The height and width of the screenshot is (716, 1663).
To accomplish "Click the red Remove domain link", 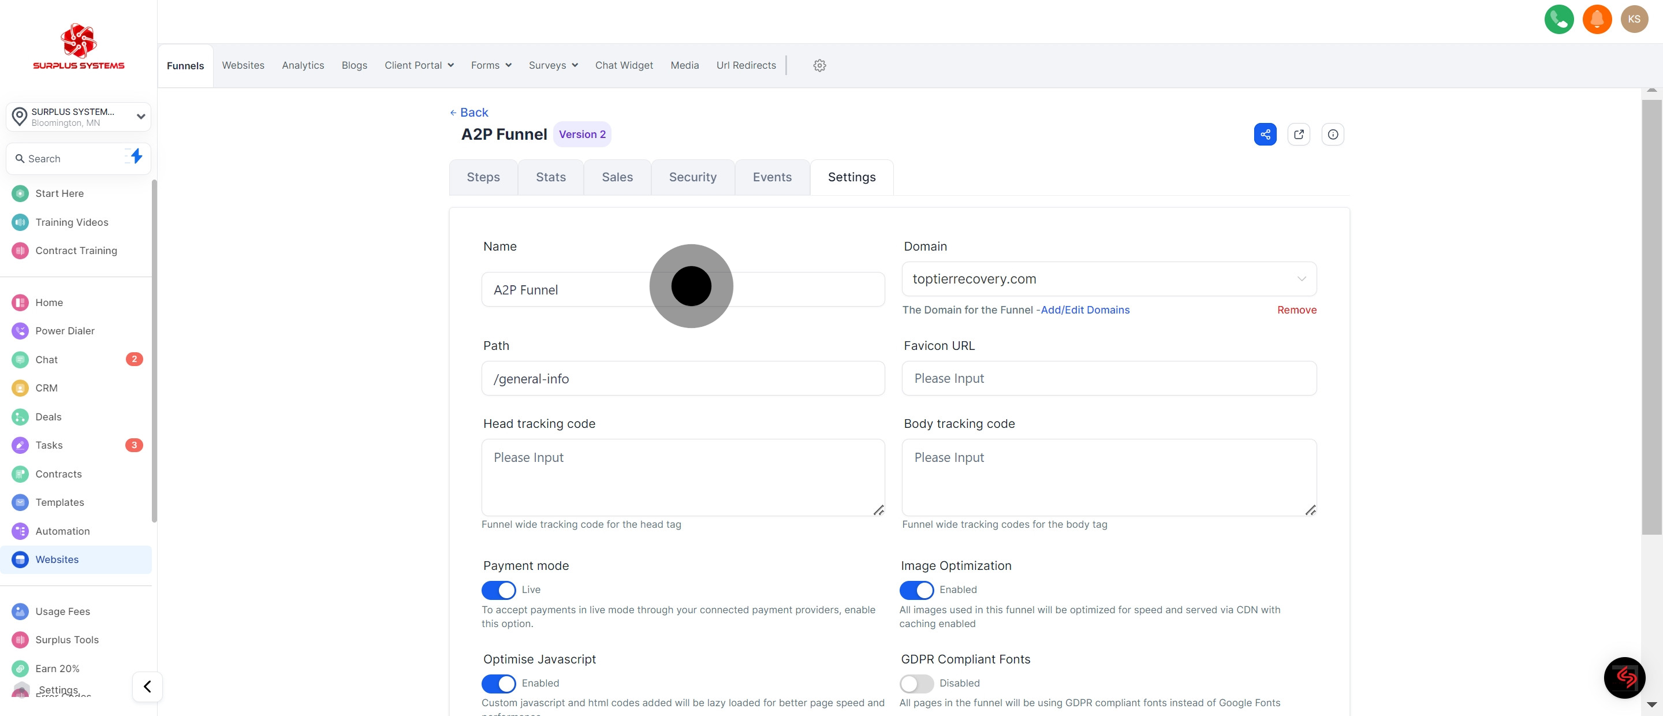I will tap(1296, 310).
